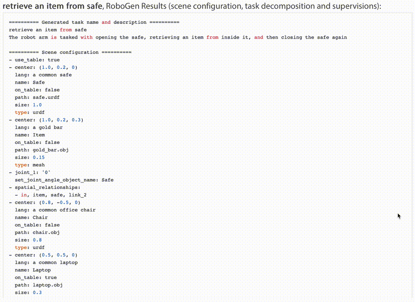Click the "path: chair.obj" line

coord(37,232)
